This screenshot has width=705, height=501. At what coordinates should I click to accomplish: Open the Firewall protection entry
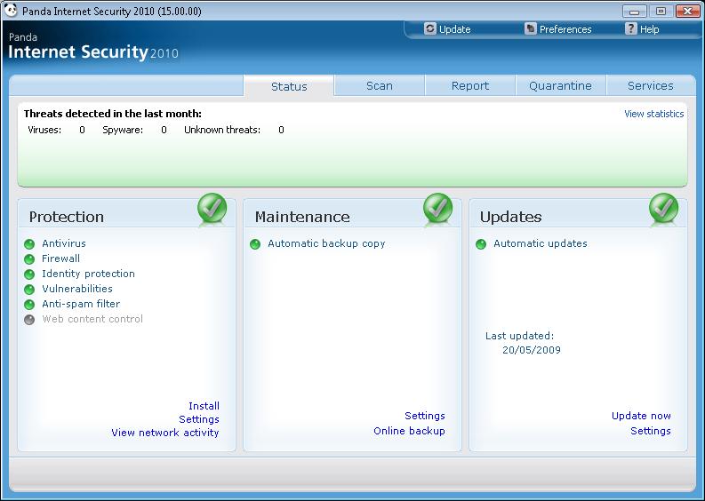coord(60,258)
